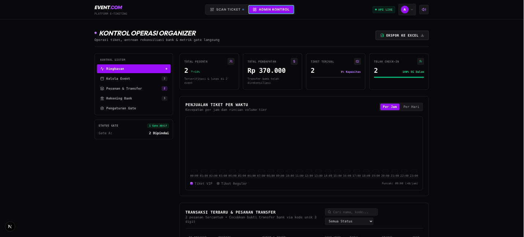The height and width of the screenshot is (237, 524).
Task: Click the +14% growth indicator
Action: pos(195,72)
